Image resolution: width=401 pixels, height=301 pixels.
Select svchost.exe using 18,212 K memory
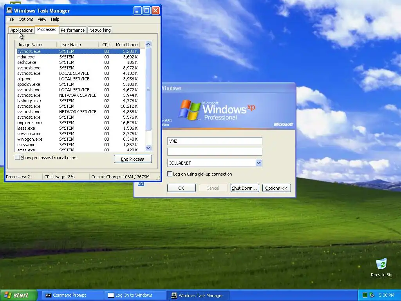click(78, 106)
